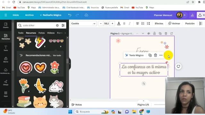This screenshot has height=115, width=205.
Task: Redo the last action
Action: (x=77, y=15)
